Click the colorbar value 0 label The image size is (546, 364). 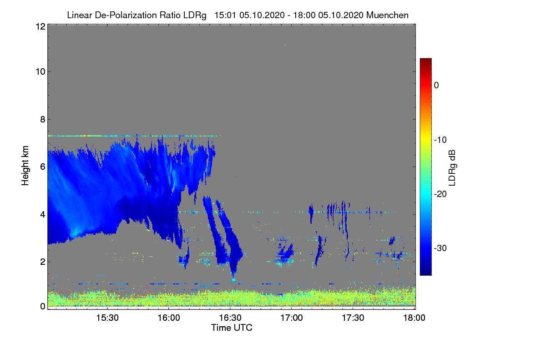[x=436, y=86]
